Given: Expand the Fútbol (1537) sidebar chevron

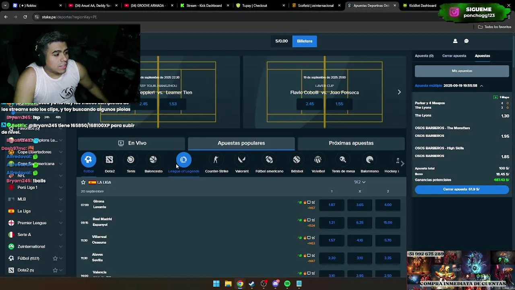Looking at the screenshot, I should [x=61, y=258].
